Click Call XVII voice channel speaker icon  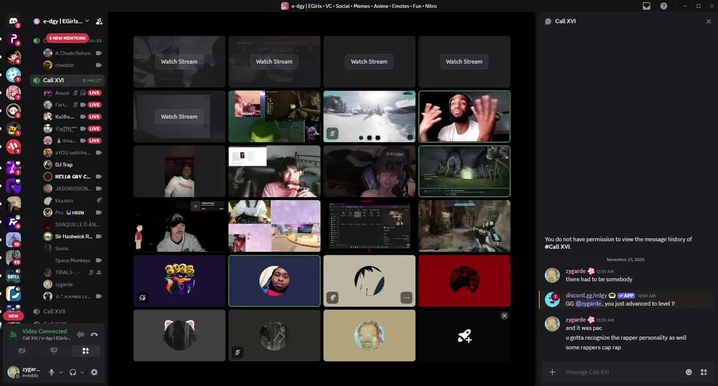(x=36, y=311)
